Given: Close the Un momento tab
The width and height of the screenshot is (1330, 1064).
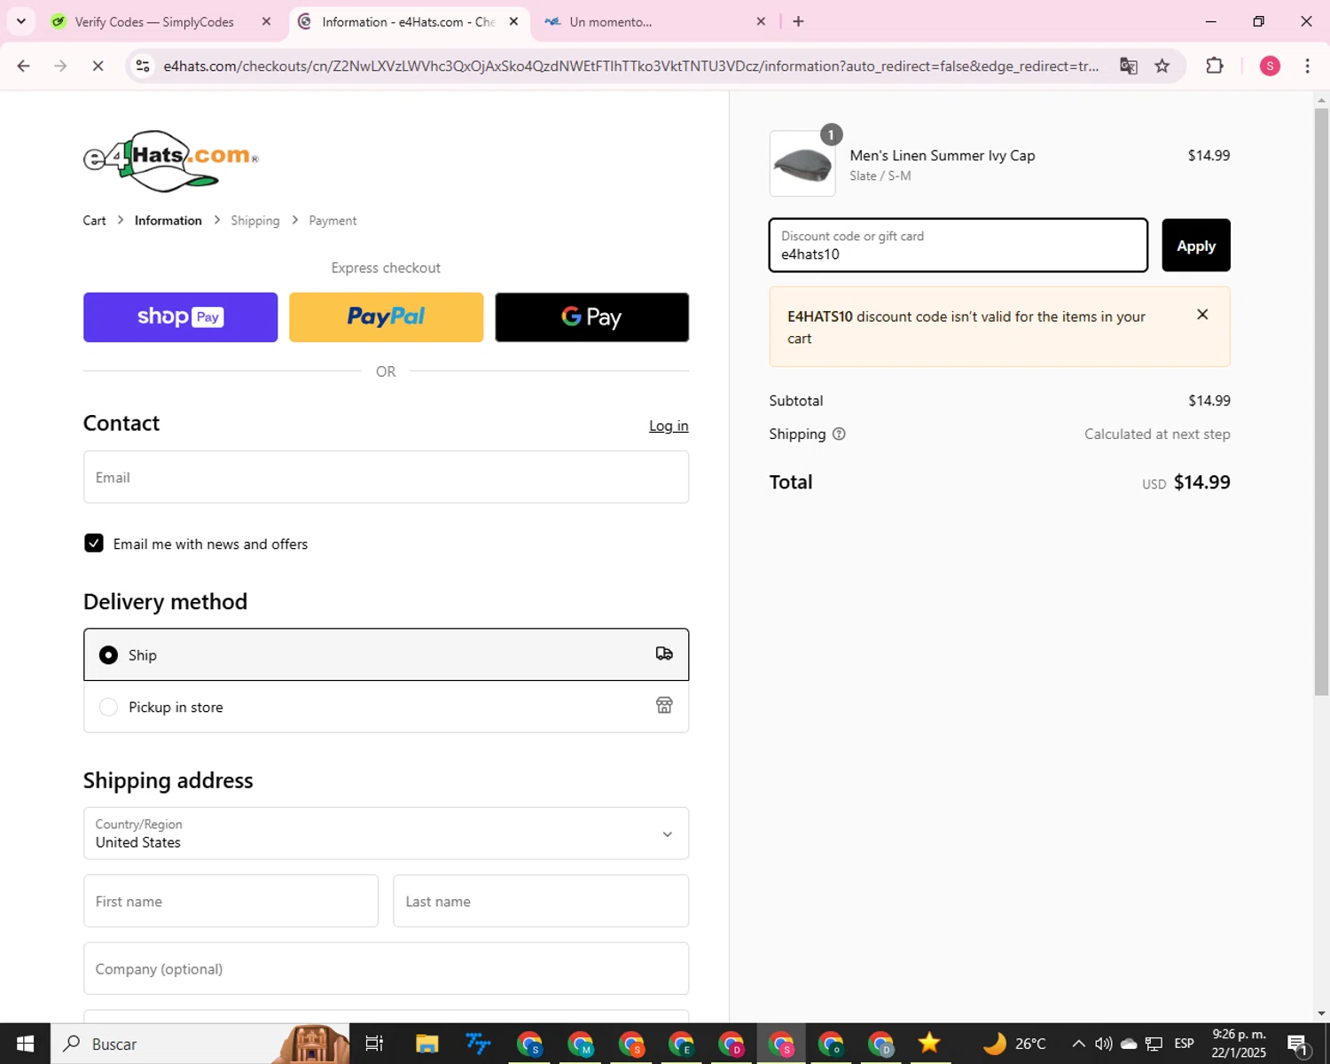Looking at the screenshot, I should pos(761,21).
